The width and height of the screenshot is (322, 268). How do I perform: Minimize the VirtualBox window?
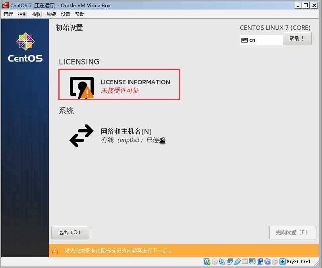point(298,5)
